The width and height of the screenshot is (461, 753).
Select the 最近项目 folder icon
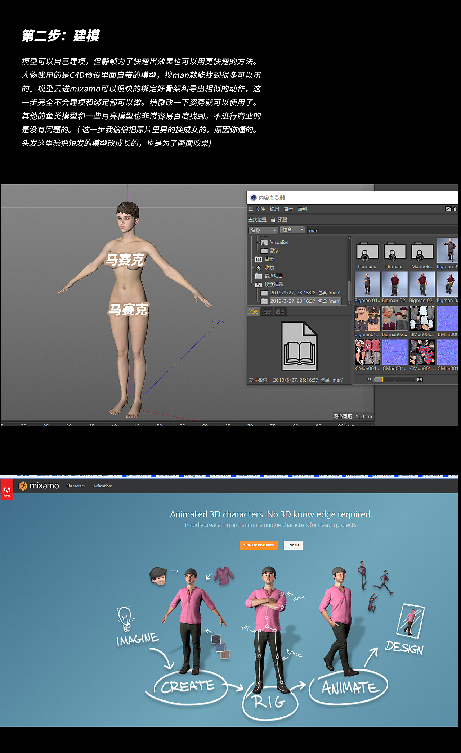pos(259,276)
